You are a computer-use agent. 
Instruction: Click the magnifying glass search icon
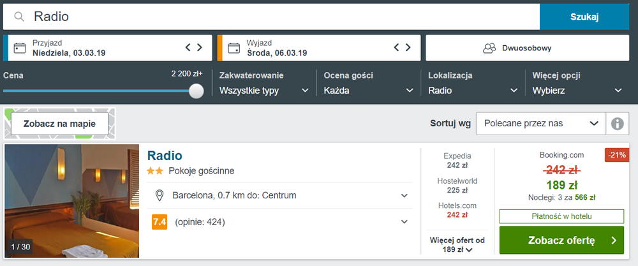[x=19, y=17]
